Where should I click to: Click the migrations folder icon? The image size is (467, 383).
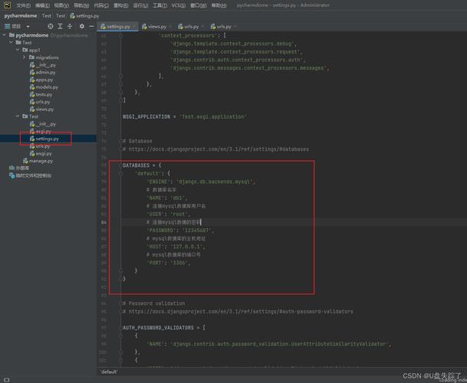point(32,57)
